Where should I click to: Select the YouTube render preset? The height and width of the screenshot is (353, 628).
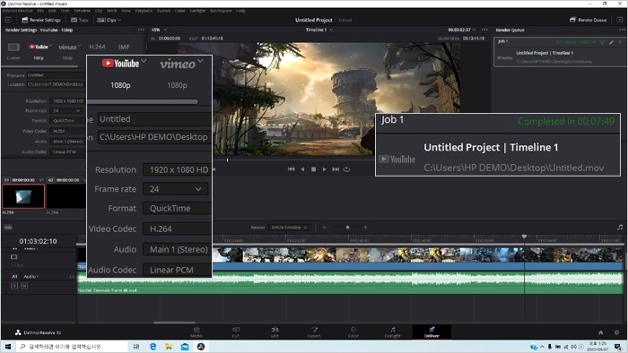[39, 51]
